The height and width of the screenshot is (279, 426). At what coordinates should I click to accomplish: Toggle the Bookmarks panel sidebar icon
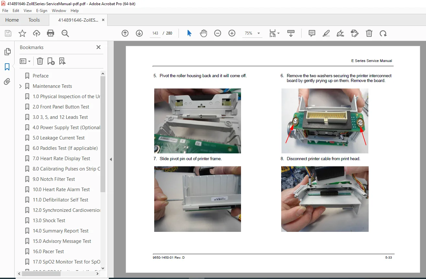coord(7,67)
